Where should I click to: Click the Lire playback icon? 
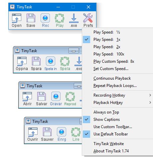76,132
